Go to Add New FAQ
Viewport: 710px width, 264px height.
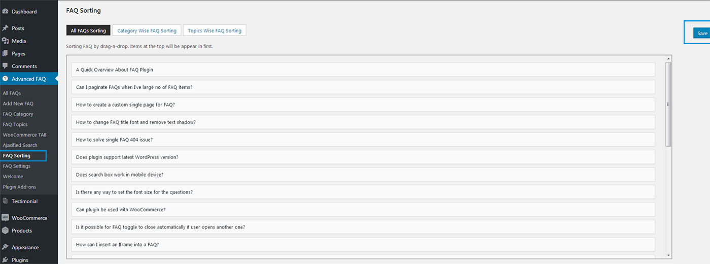[18, 104]
